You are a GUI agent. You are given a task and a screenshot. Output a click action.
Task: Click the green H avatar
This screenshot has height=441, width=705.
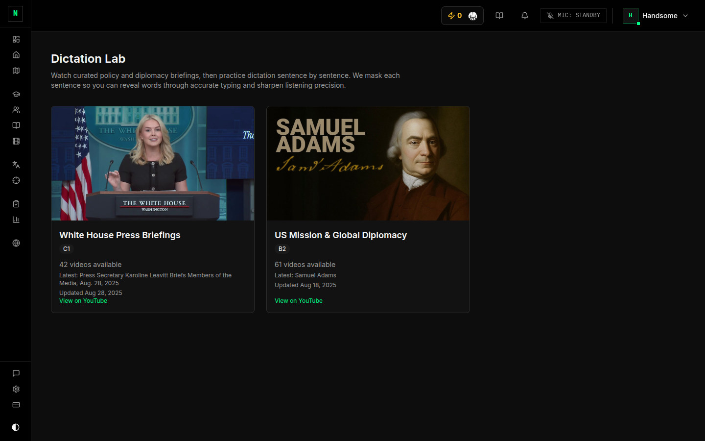tap(631, 16)
